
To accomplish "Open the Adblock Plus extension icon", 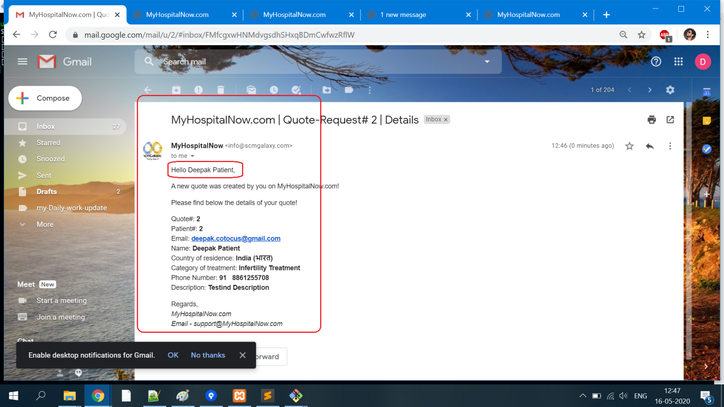I will pos(666,35).
